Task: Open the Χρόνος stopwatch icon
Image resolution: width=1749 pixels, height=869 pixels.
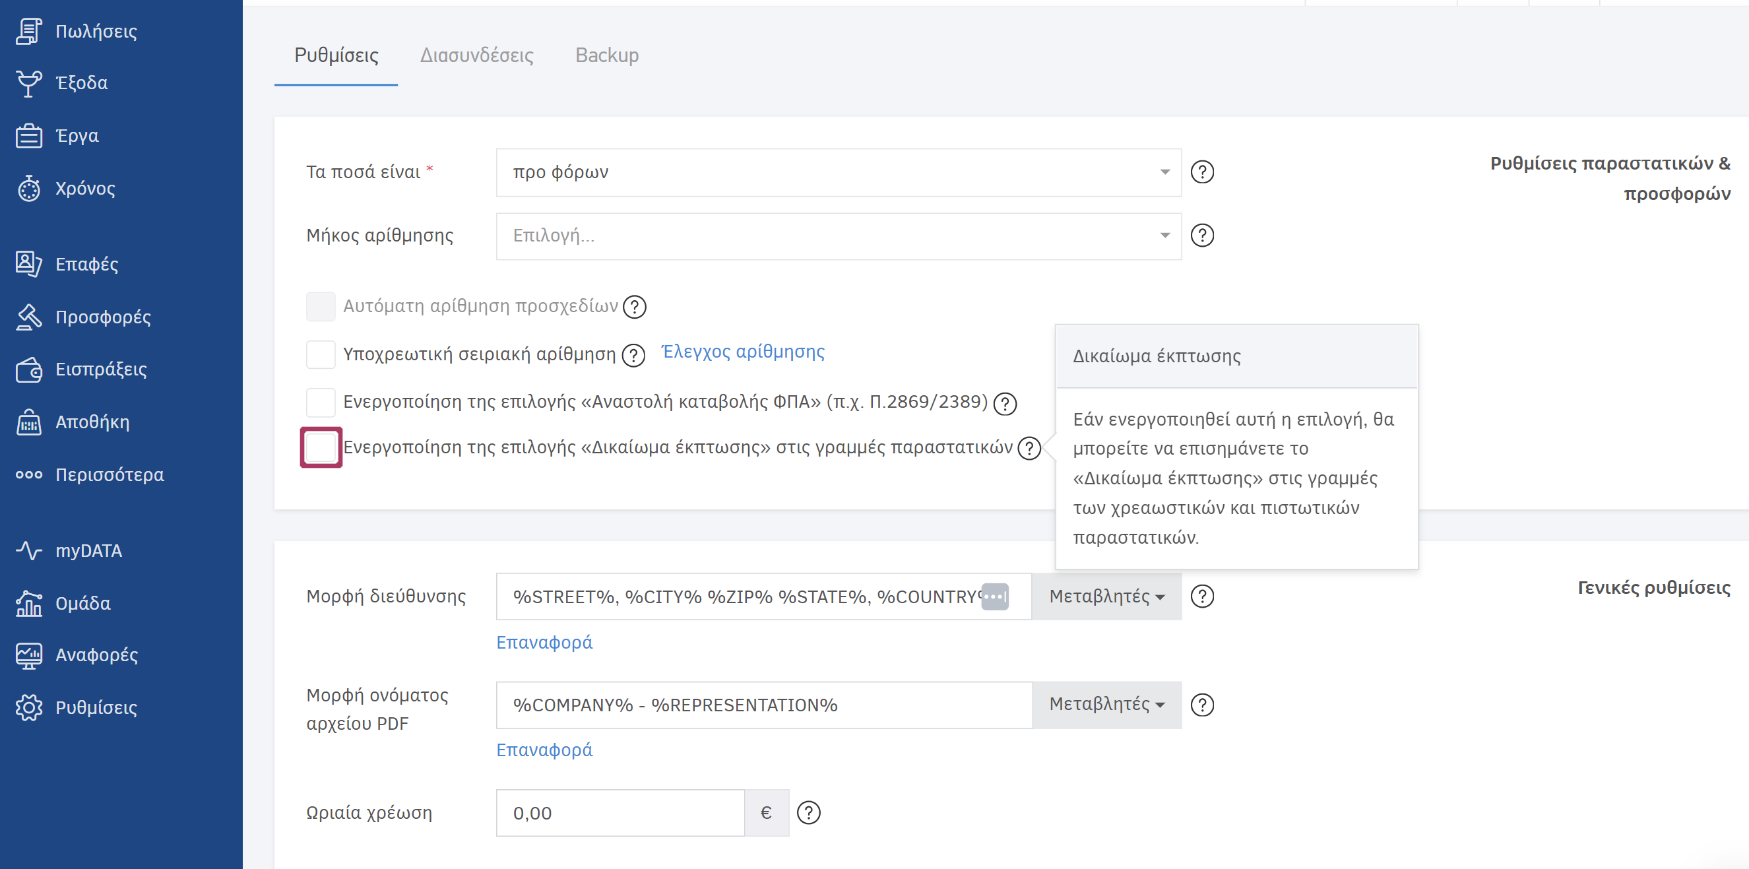Action: 29,189
